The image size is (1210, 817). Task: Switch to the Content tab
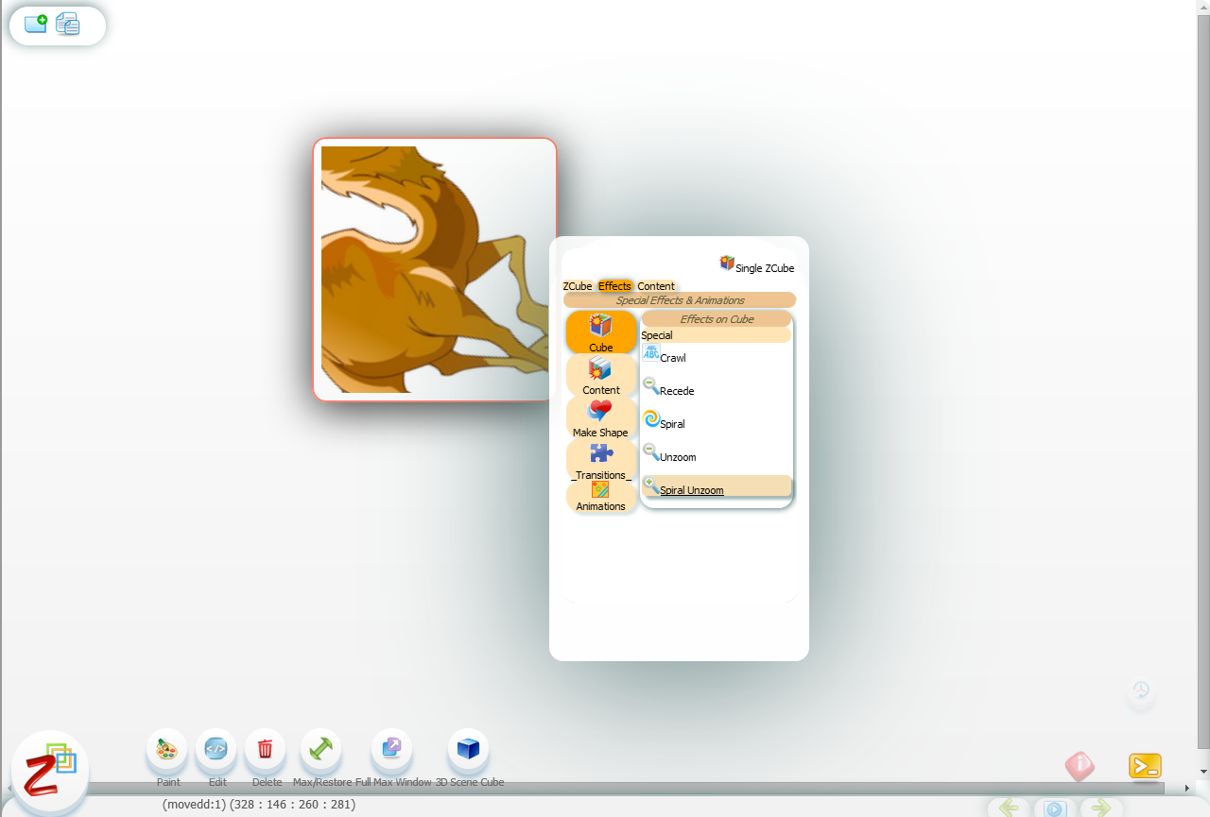click(x=656, y=286)
